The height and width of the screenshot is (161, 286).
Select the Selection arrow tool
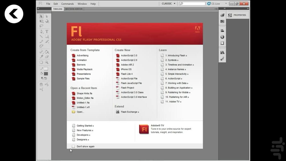41,16
